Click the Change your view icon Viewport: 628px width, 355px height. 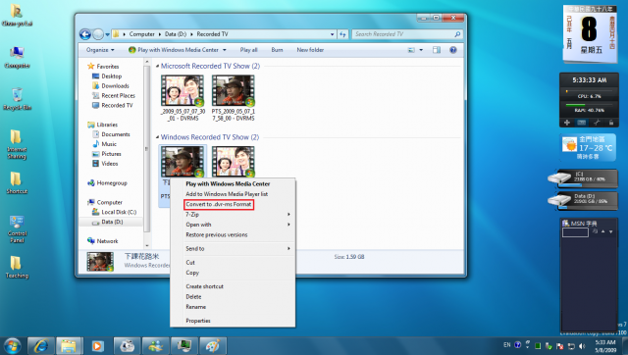[411, 50]
